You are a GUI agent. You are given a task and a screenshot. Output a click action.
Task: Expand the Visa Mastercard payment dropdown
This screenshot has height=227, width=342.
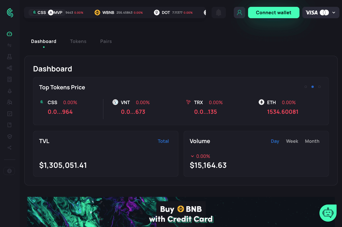[x=321, y=13]
